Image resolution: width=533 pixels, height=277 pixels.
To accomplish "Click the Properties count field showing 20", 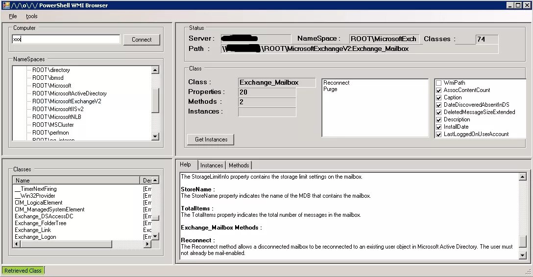I will pyautogui.click(x=267, y=92).
